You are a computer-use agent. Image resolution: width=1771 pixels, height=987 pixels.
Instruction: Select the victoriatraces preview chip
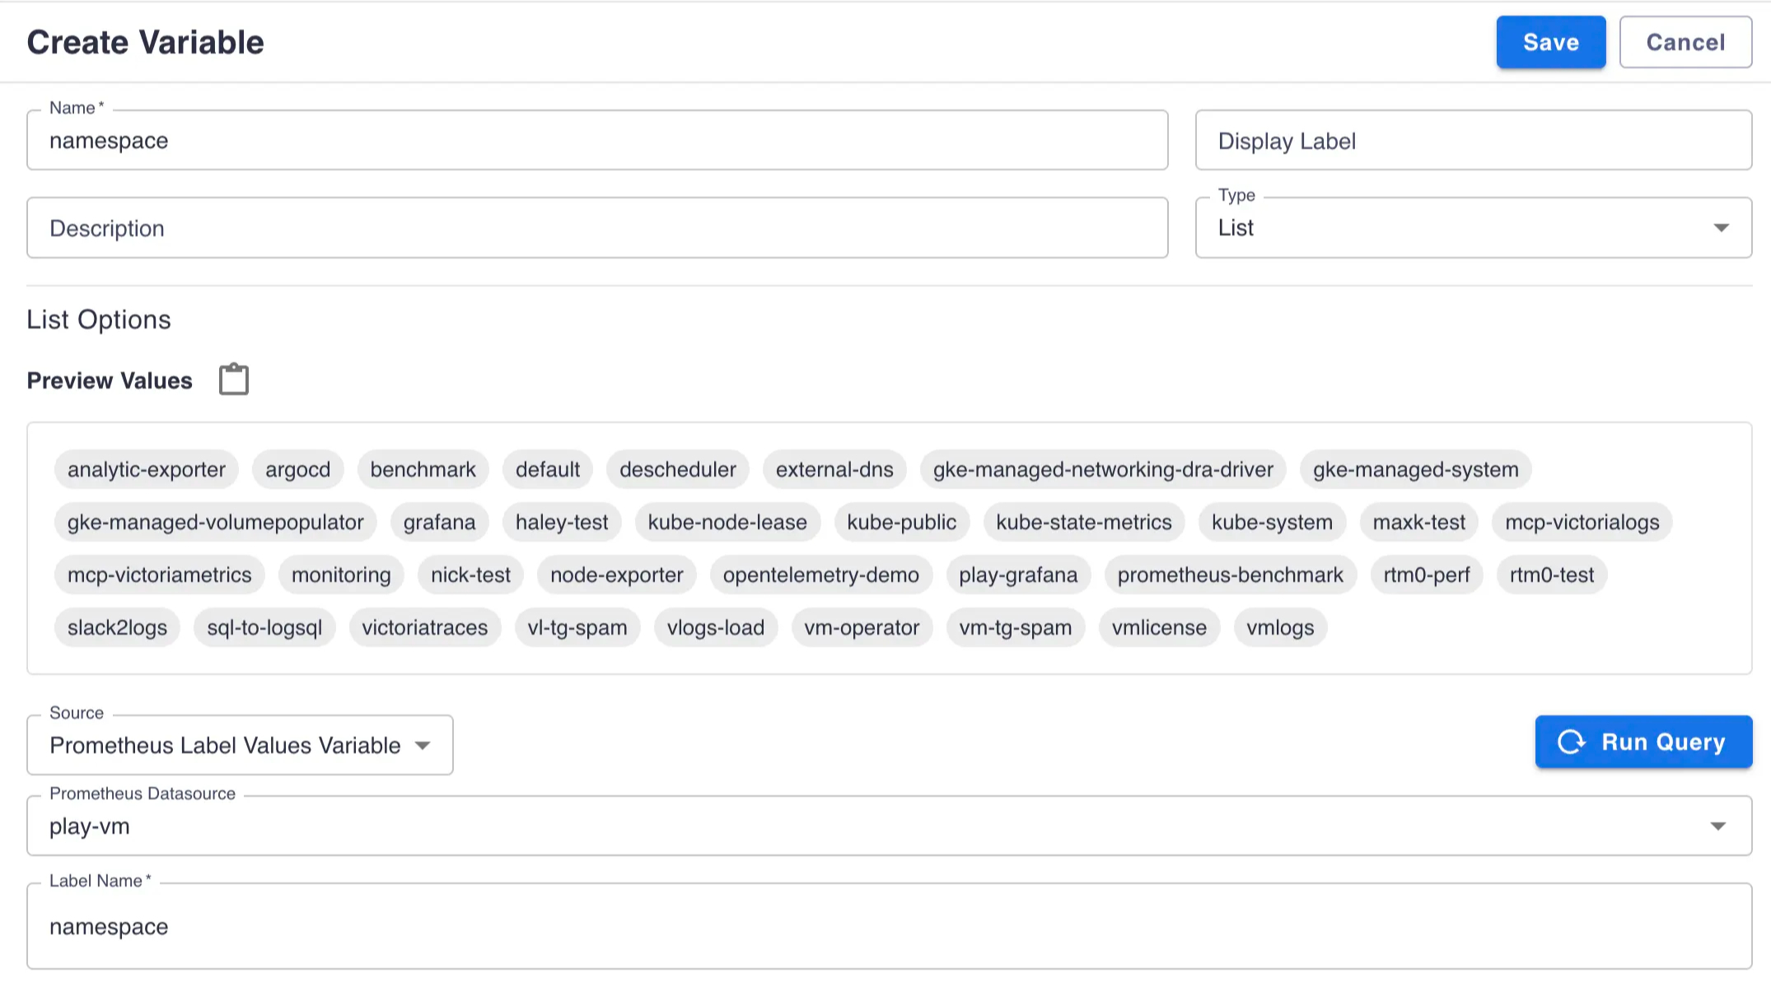pos(425,627)
